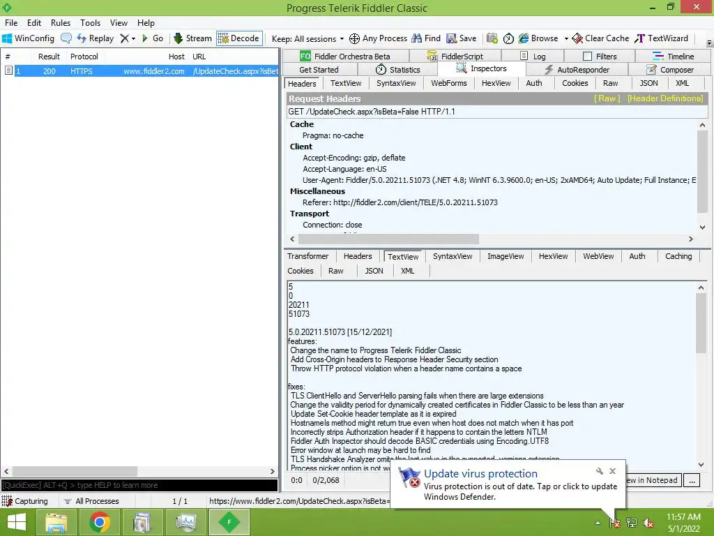Select request WebForms tab

coord(448,83)
